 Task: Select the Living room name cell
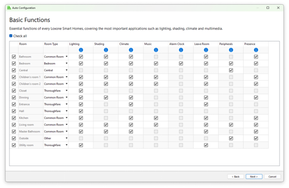click(x=31, y=124)
